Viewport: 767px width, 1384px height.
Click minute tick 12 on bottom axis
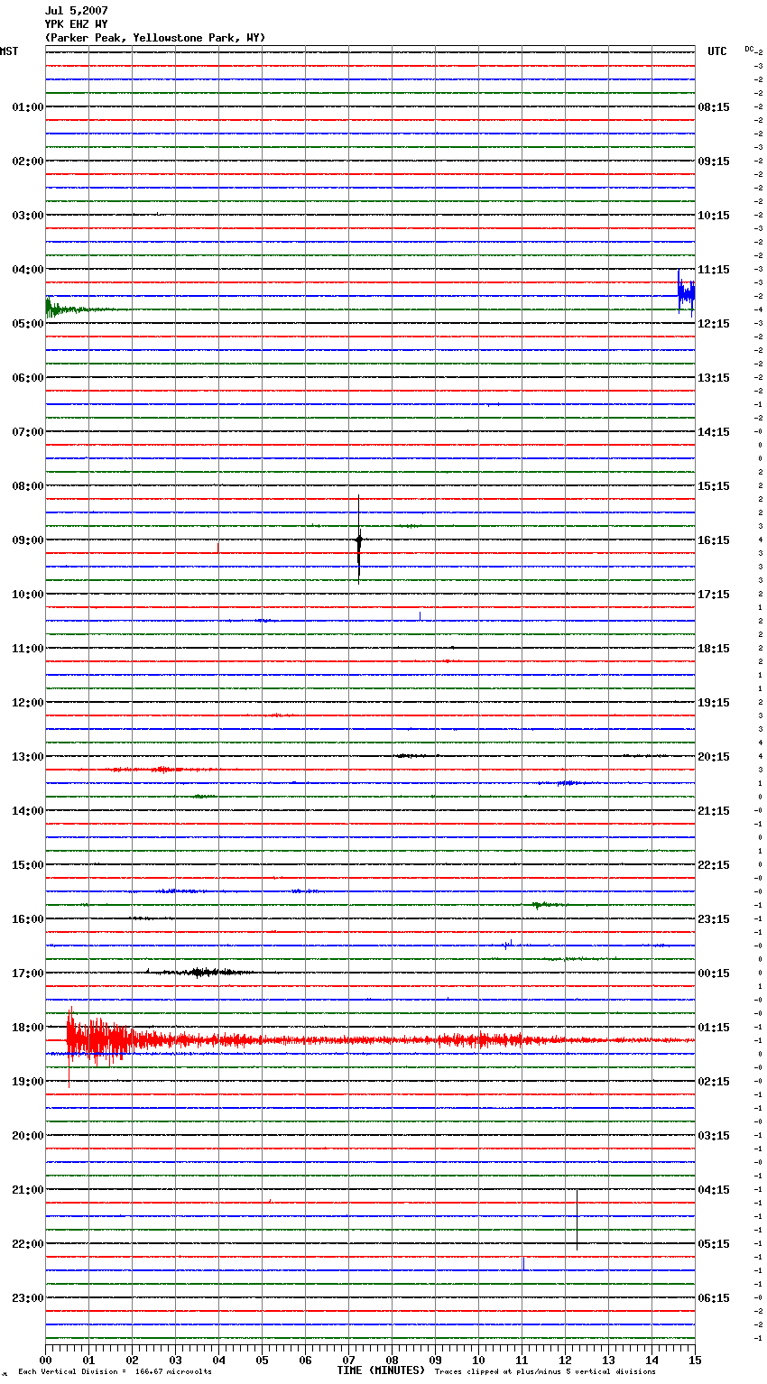pos(565,1360)
